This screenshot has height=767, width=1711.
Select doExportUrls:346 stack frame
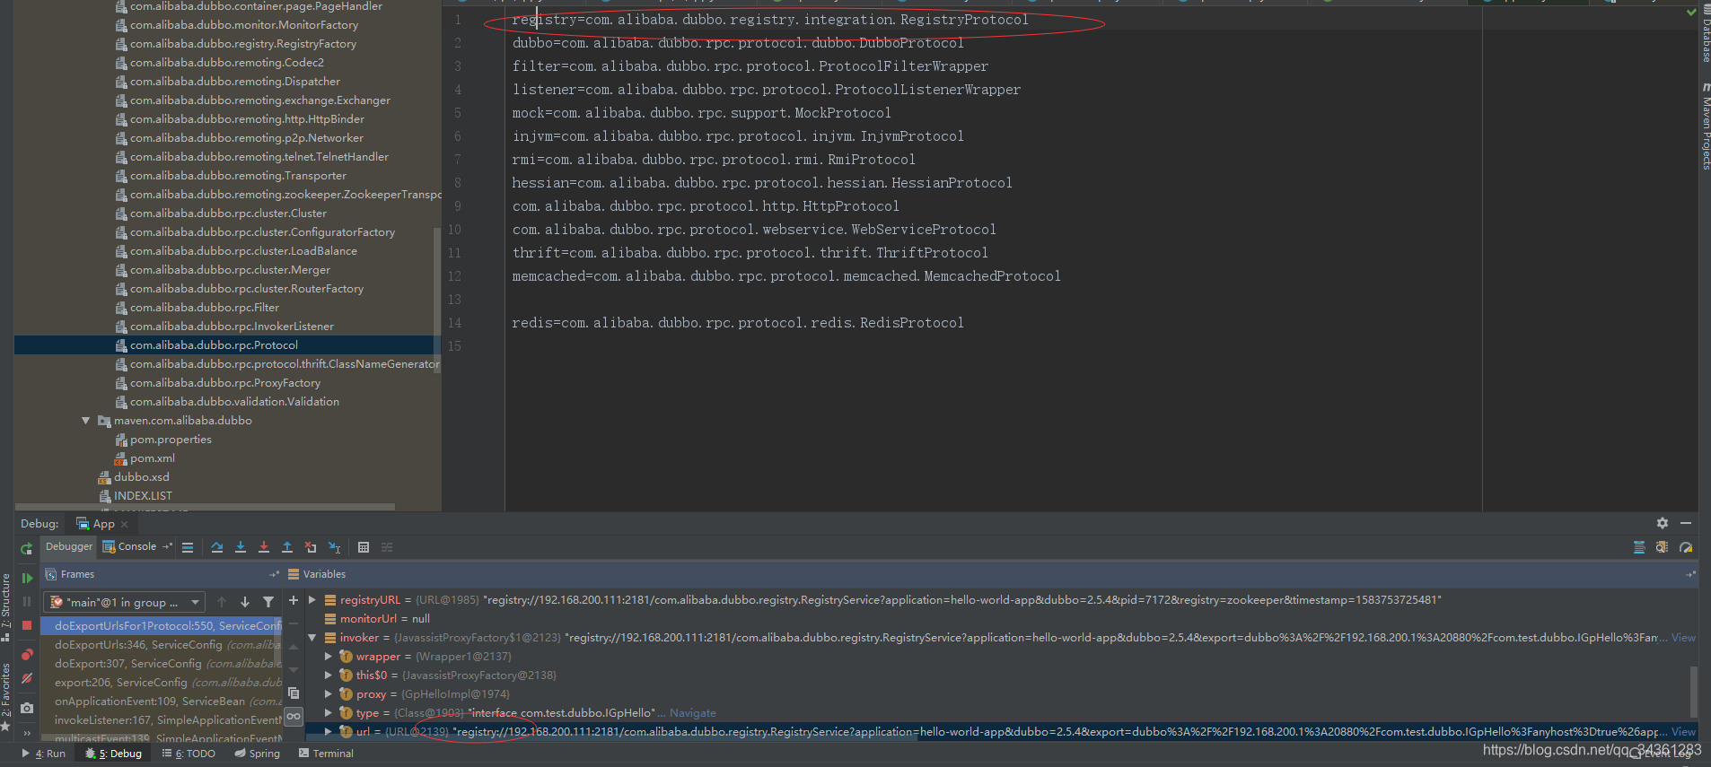168,645
